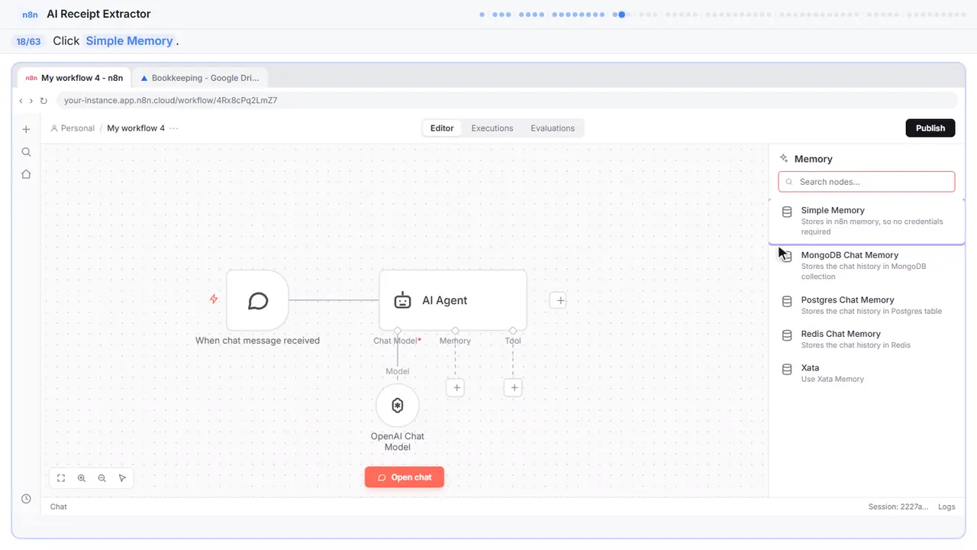The image size is (977, 550).
Task: Click the My workflow 4 breadcrumb name
Action: pos(136,128)
